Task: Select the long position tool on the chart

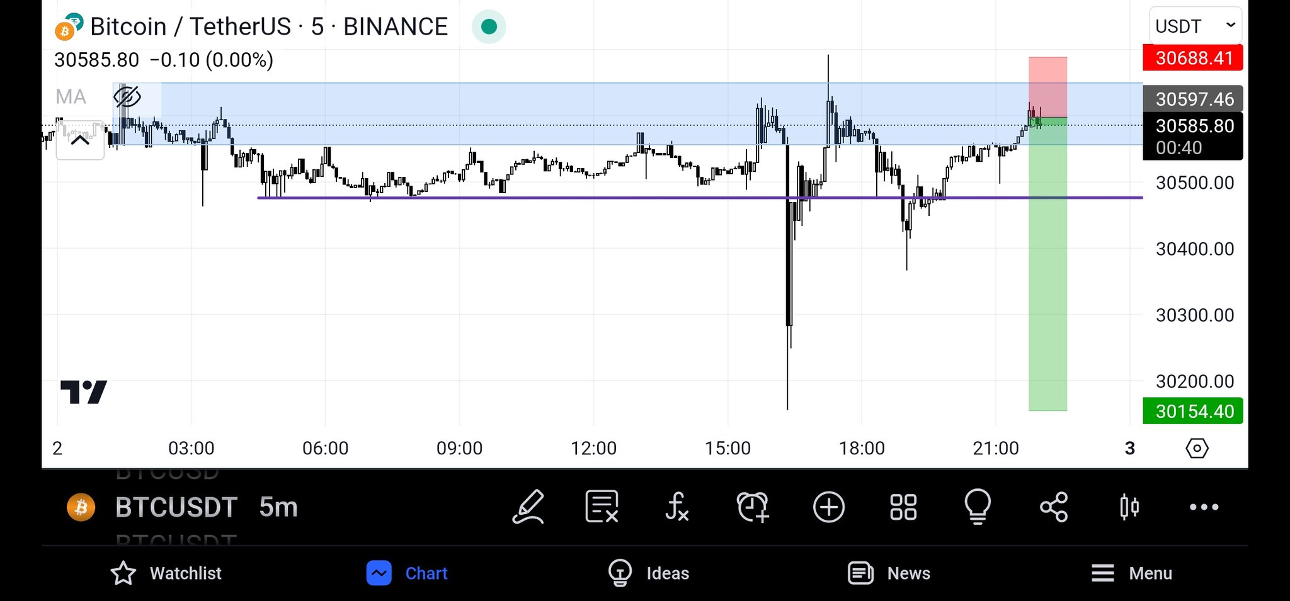Action: (x=1047, y=252)
